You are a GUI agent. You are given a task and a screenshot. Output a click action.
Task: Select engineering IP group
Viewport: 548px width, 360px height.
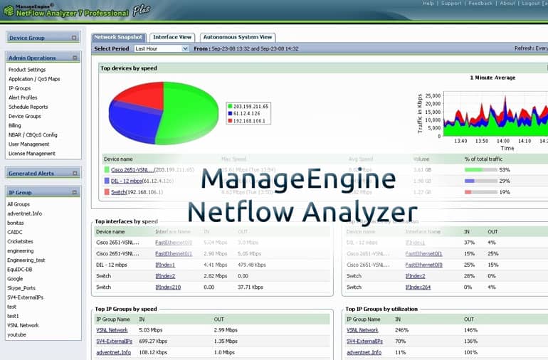pos(20,251)
